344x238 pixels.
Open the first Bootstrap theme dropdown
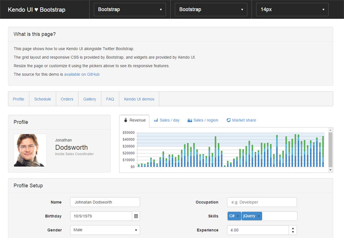(x=129, y=9)
